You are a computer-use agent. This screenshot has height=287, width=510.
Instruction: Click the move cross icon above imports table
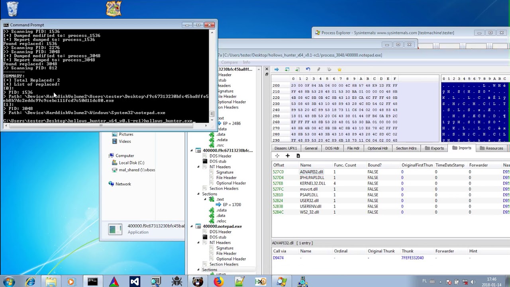point(277,156)
